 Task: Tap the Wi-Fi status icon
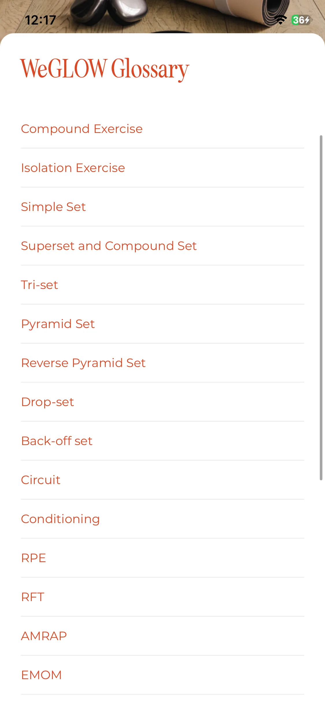280,20
